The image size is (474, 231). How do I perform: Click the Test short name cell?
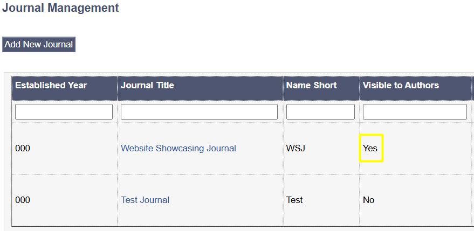294,200
